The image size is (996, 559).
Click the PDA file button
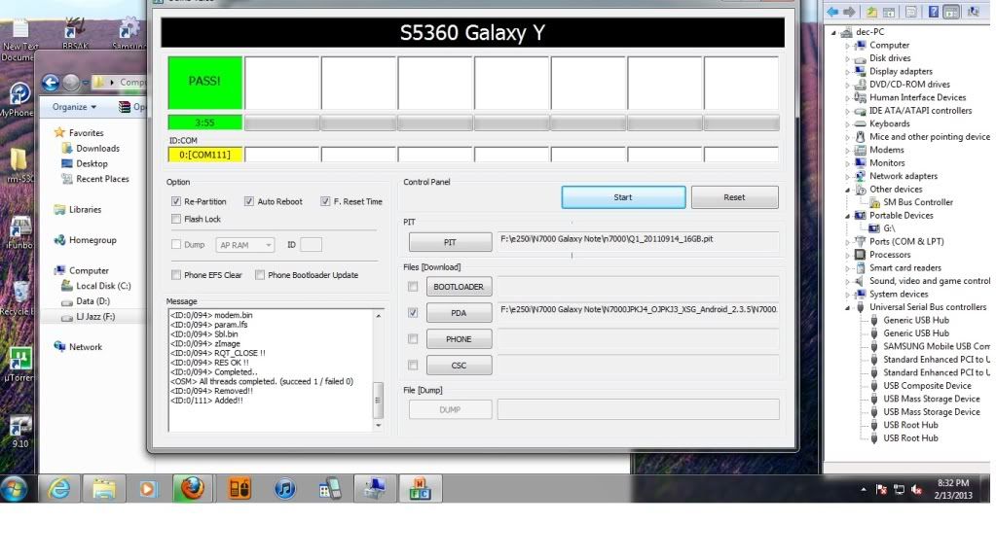click(459, 313)
